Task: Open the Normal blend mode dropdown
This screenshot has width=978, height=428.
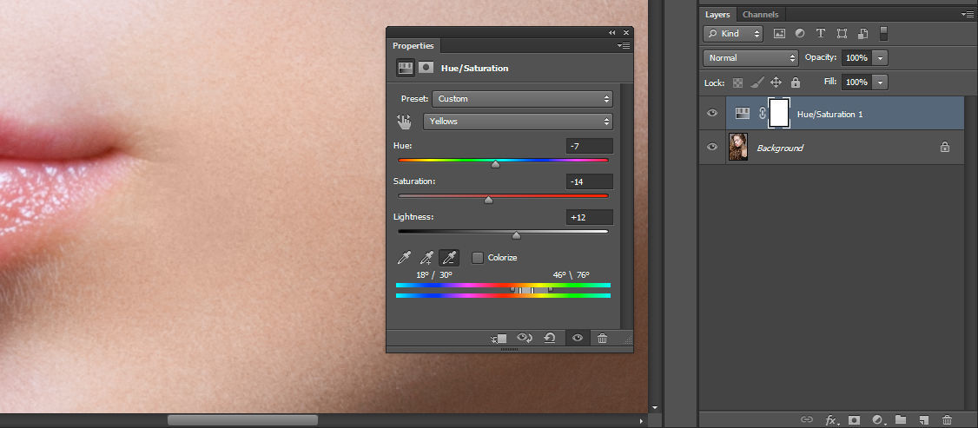Action: click(750, 58)
